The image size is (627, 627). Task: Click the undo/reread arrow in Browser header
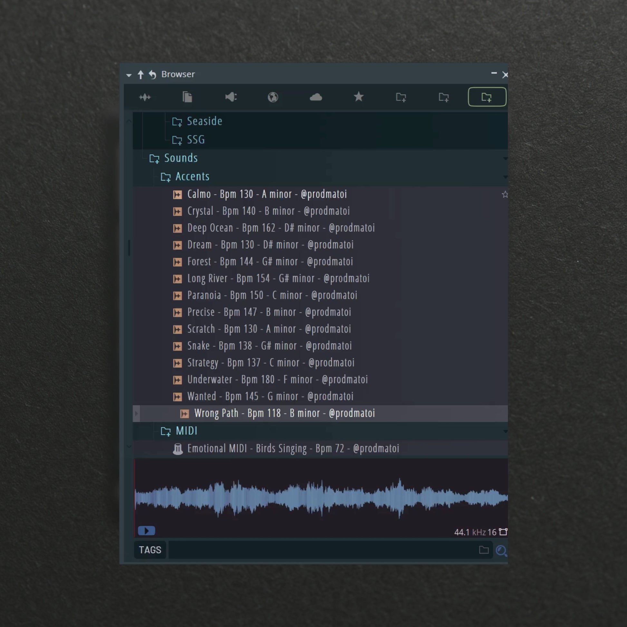(152, 75)
